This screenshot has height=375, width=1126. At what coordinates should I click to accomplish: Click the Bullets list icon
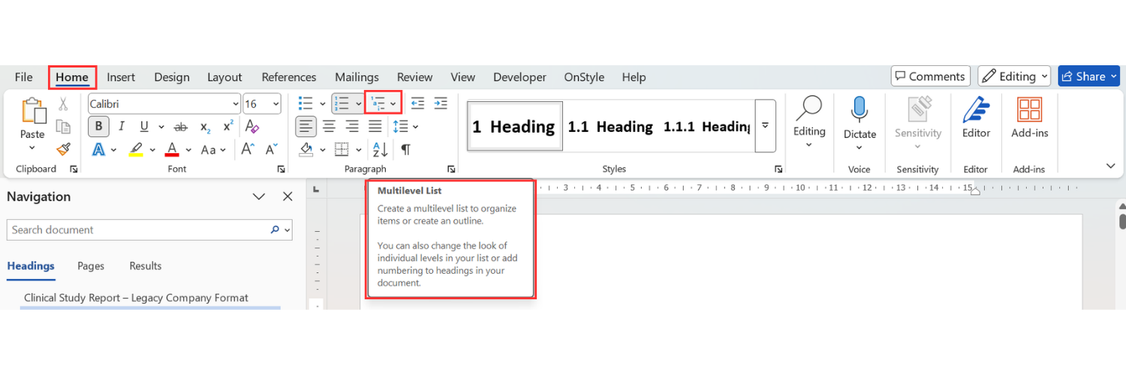pos(306,103)
